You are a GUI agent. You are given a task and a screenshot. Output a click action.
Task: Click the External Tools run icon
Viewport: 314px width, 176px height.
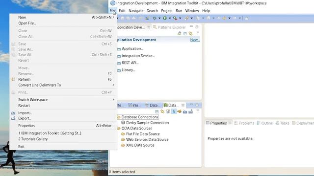[175, 18]
